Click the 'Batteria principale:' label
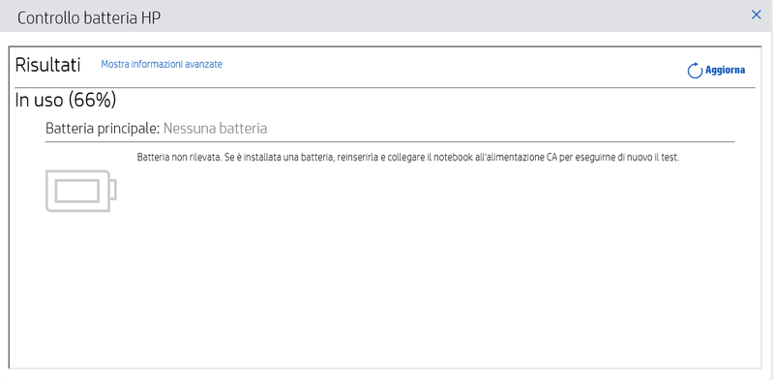 [x=103, y=129]
